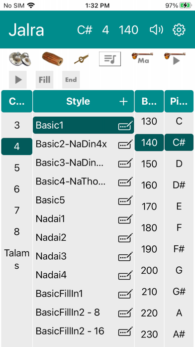Open editor for Basic3-NaDin style
This screenshot has width=195, height=347.
(x=126, y=163)
